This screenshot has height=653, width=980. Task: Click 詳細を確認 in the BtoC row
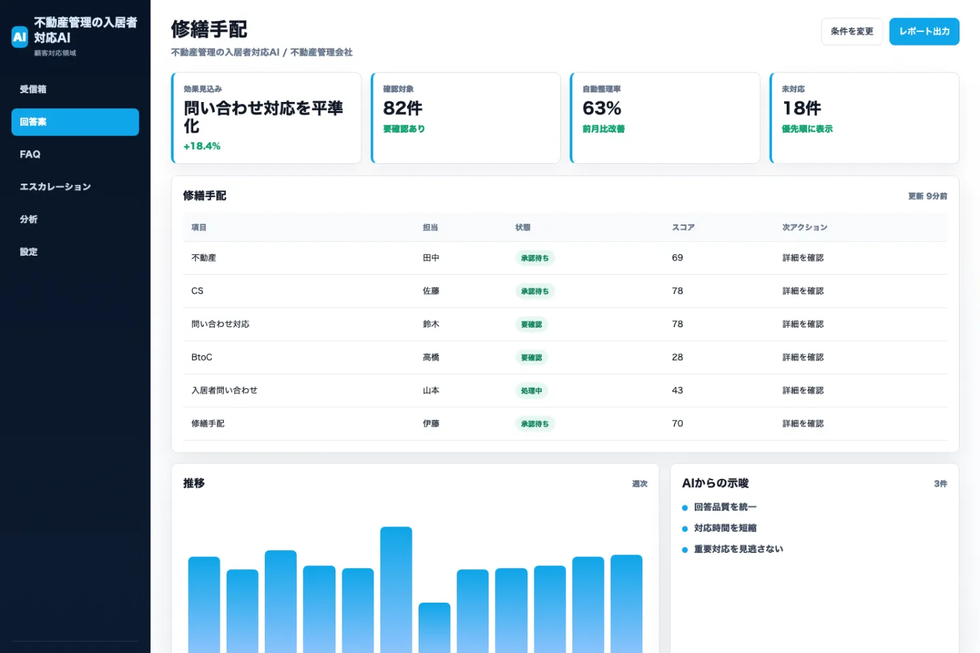pos(802,357)
